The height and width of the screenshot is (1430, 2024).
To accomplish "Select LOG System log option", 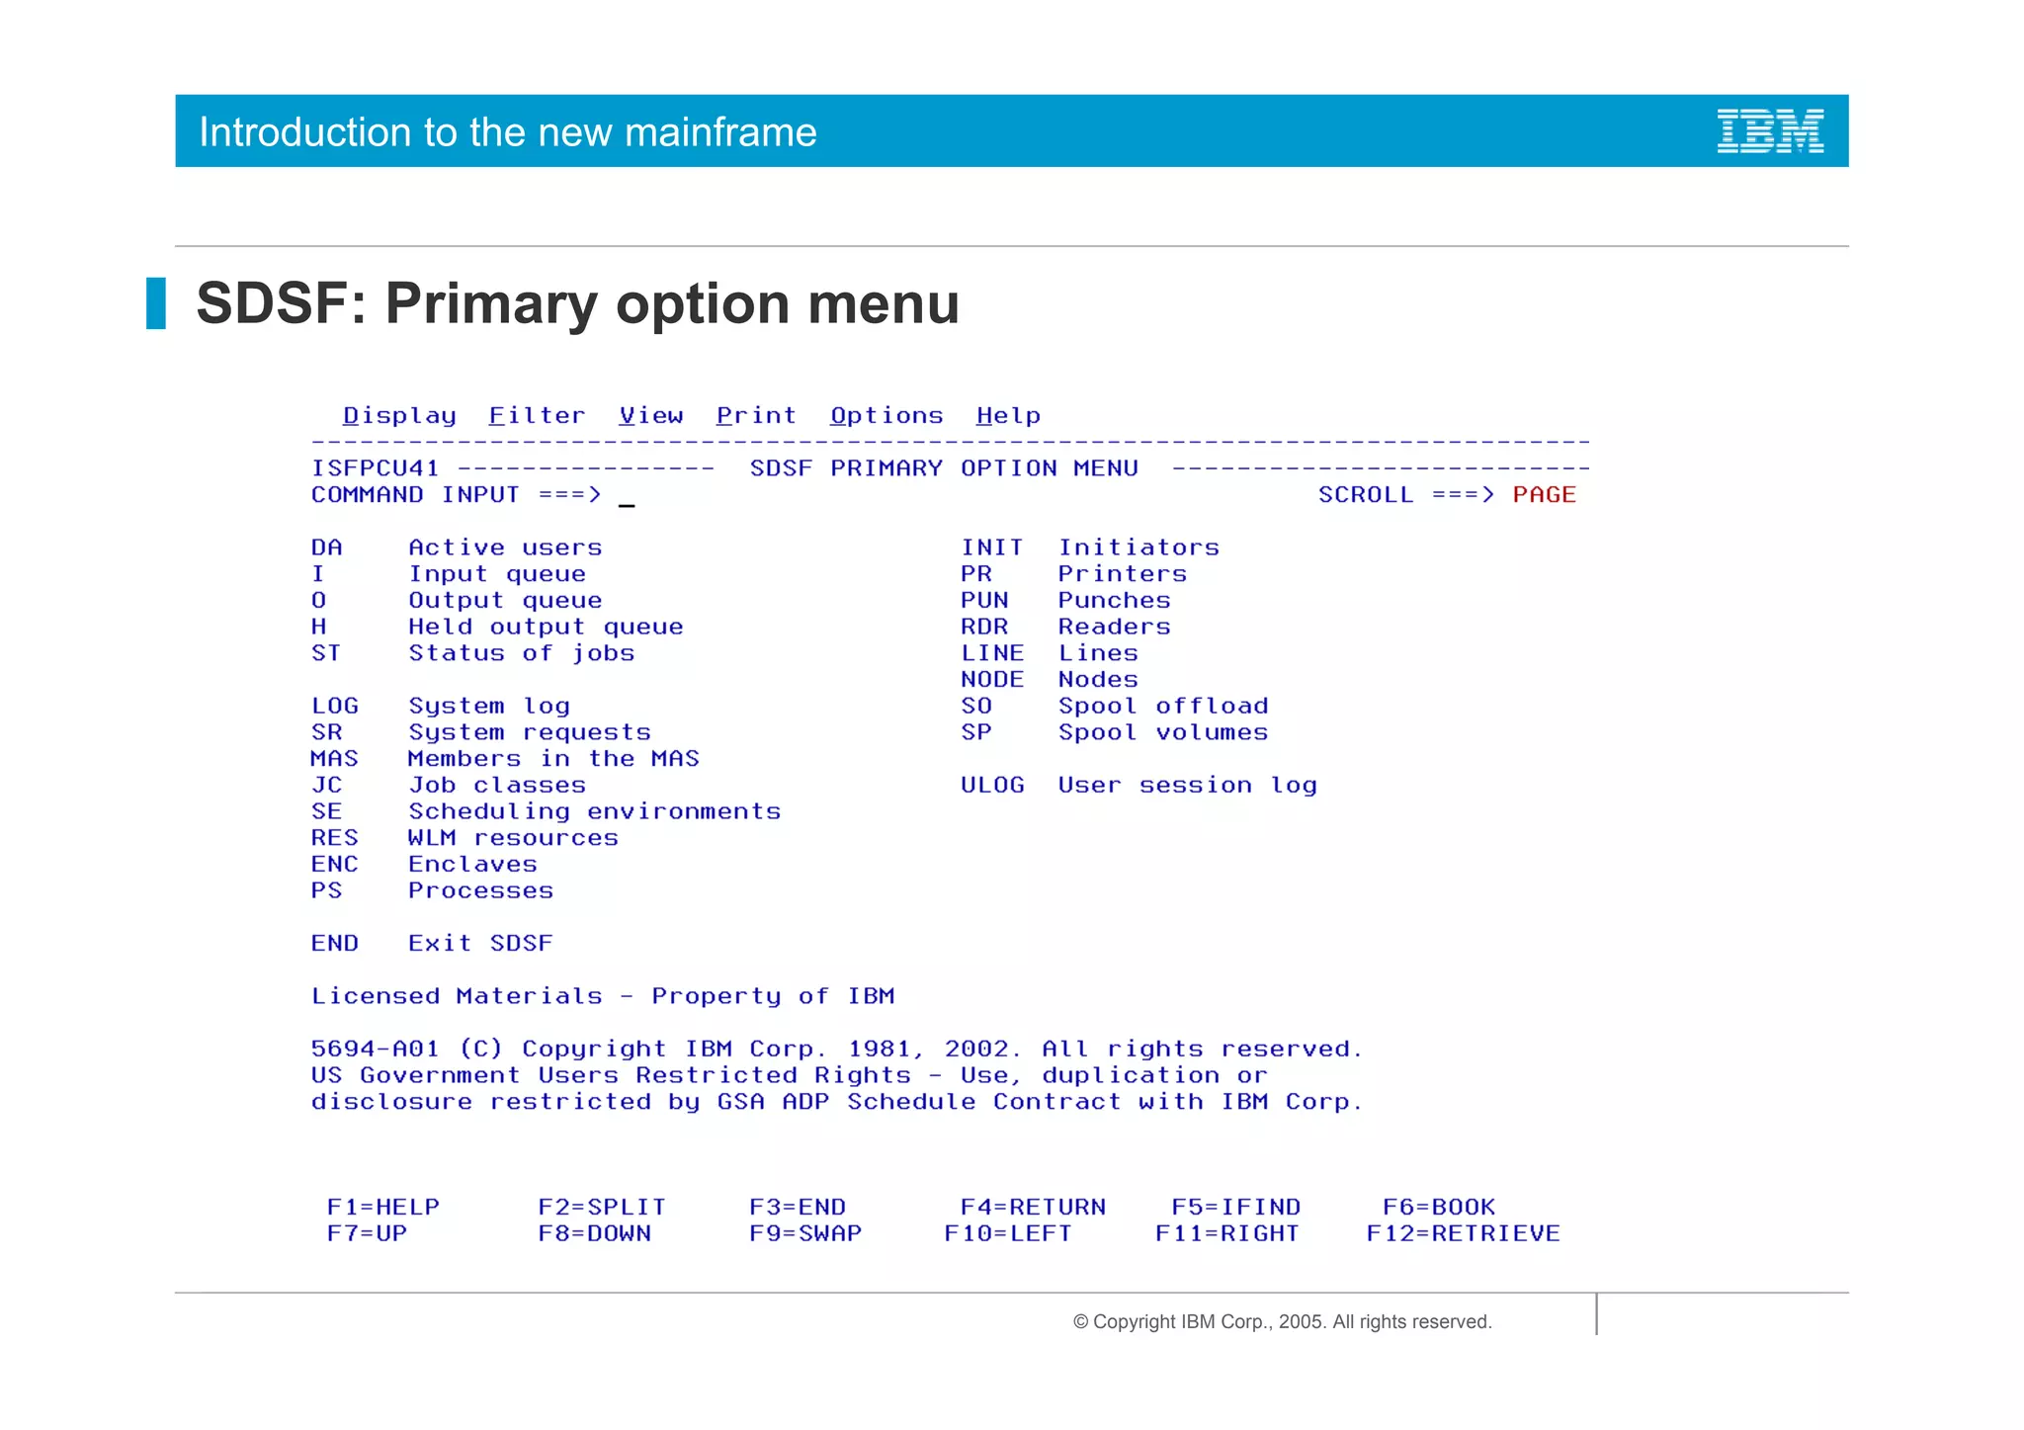I will (334, 706).
